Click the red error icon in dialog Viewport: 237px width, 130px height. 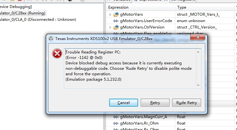[57, 53]
